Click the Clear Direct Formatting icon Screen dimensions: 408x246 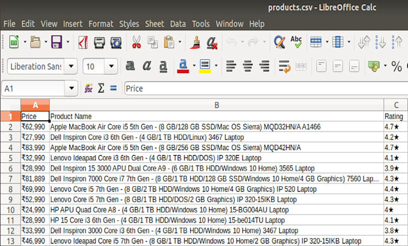point(212,42)
